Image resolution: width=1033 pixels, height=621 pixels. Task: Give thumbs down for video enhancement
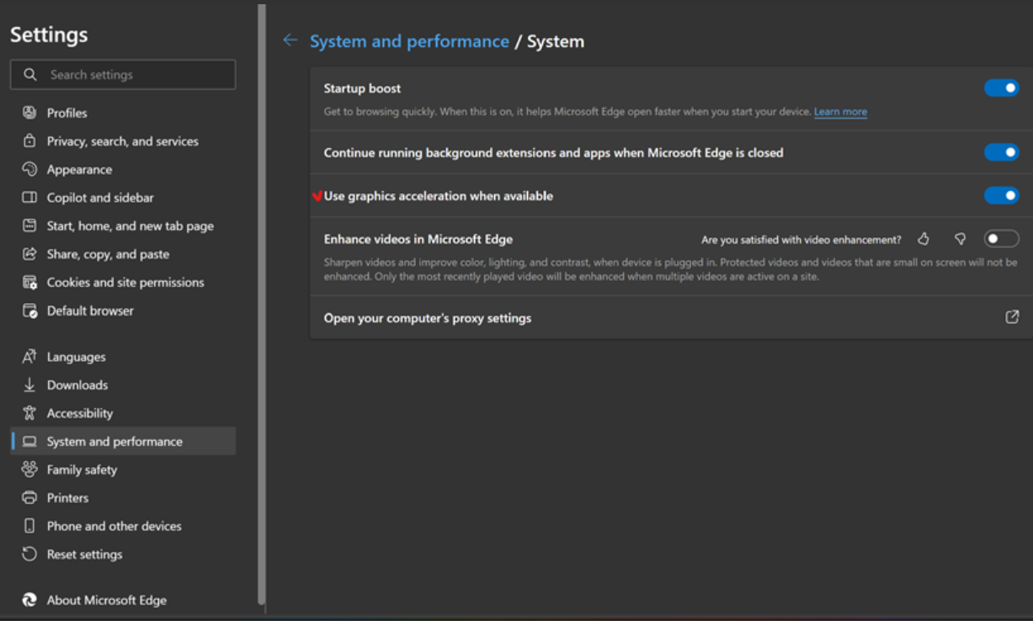point(960,239)
